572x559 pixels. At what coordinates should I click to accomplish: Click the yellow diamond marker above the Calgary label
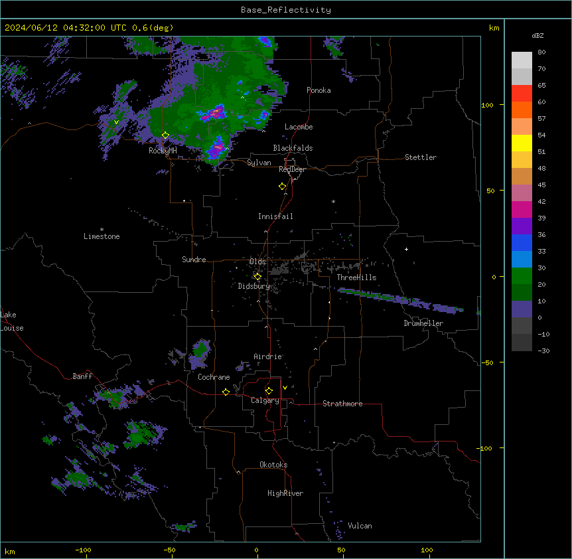(x=269, y=391)
